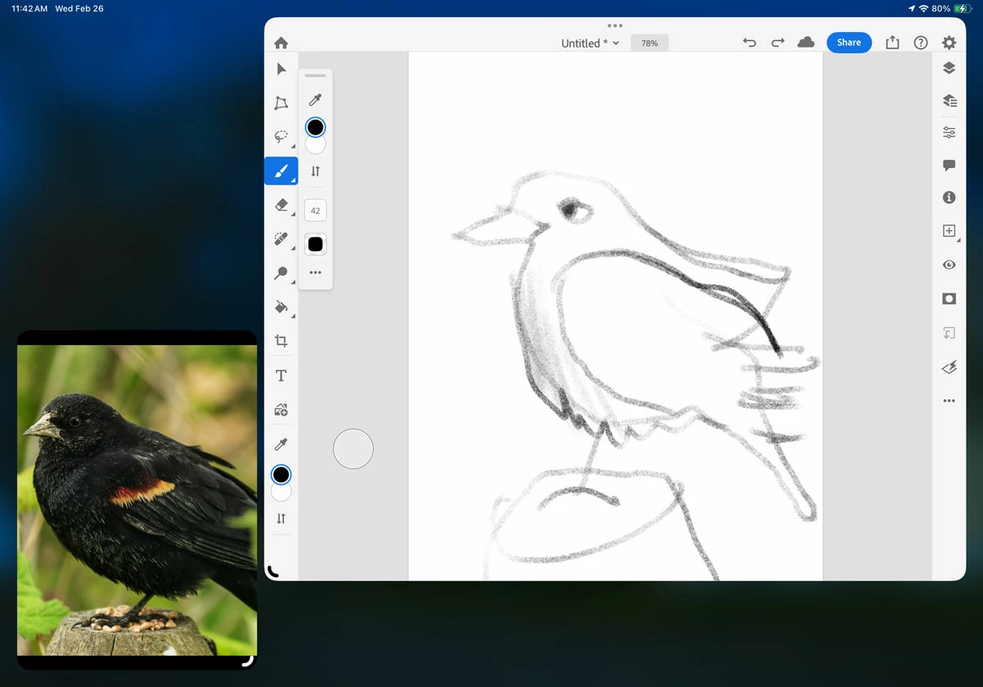Open the comments panel
Screen dimensions: 983x687
(x=949, y=165)
